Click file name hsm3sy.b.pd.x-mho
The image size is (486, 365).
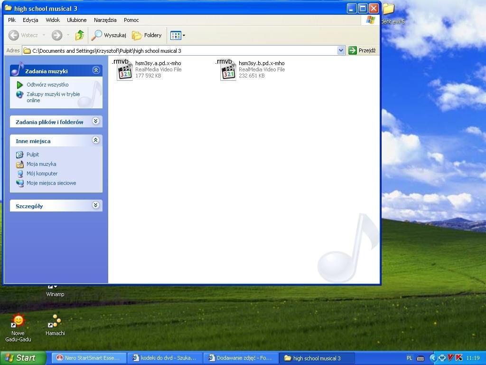(262, 63)
